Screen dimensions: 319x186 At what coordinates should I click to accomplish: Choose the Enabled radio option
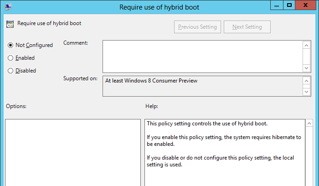click(10, 58)
